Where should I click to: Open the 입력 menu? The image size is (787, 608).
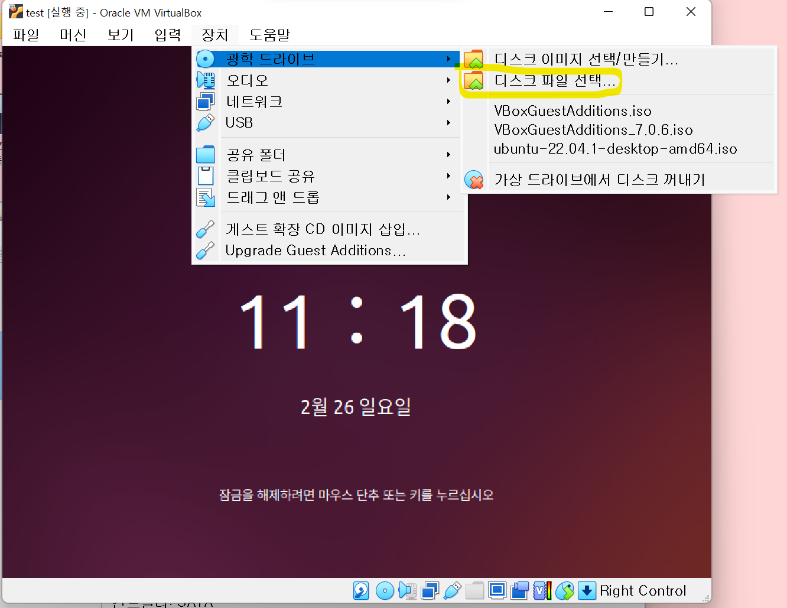click(168, 35)
